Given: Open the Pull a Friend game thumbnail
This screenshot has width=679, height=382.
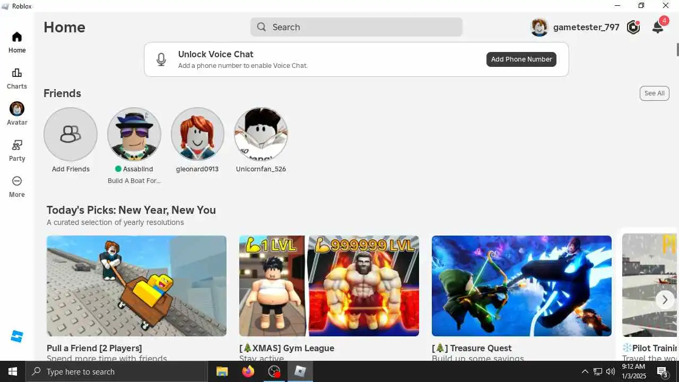Looking at the screenshot, I should (x=136, y=286).
